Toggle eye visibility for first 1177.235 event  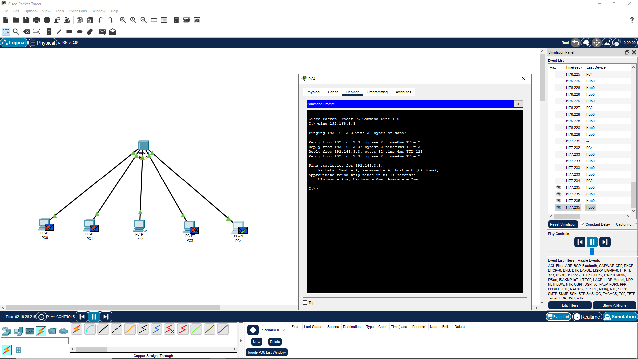point(559,187)
